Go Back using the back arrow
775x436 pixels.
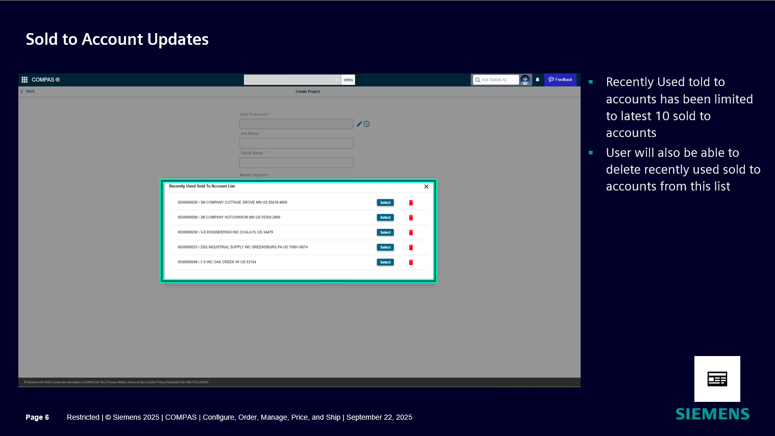coord(28,91)
